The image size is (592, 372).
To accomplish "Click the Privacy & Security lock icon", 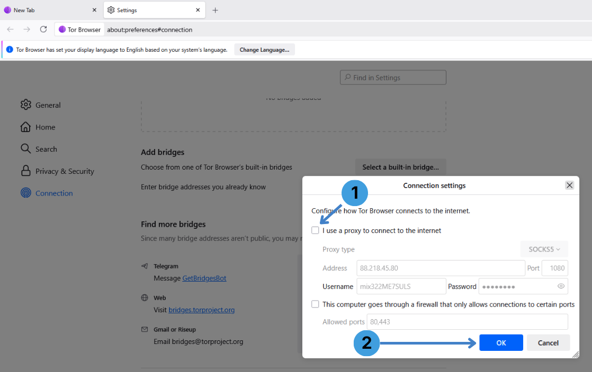I will [25, 171].
